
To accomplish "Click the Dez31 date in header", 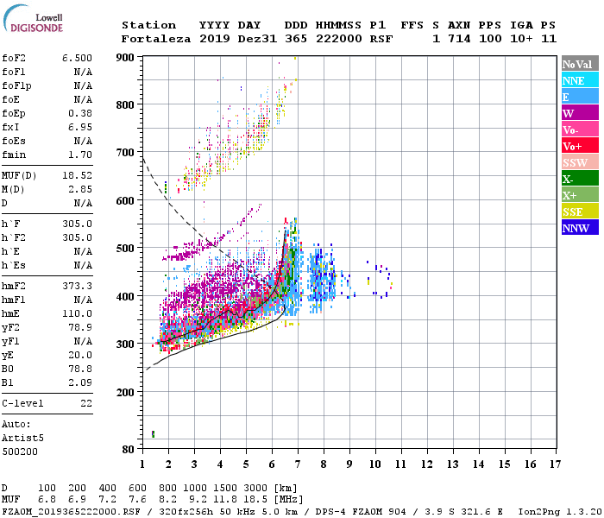I will (257, 39).
